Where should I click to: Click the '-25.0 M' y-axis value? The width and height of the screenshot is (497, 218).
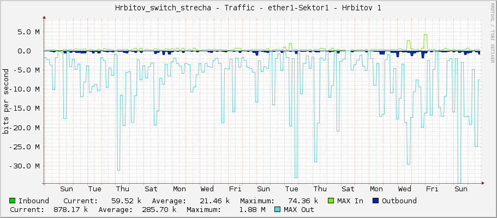tap(24, 147)
